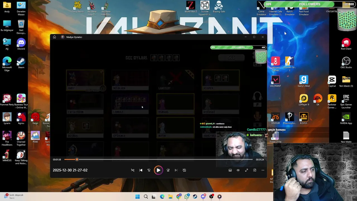Image resolution: width=357 pixels, height=201 pixels.
Task: Launch Blazing Sails shortcut
Action: pyautogui.click(x=219, y=7)
